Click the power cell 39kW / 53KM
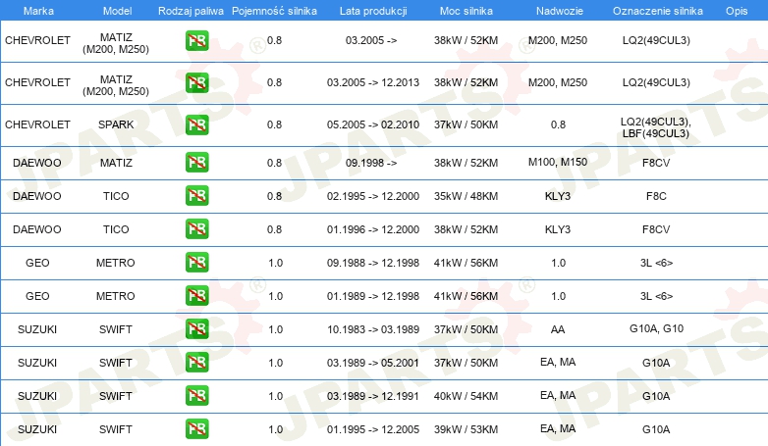Screen dimensions: 768x446 click(x=466, y=429)
